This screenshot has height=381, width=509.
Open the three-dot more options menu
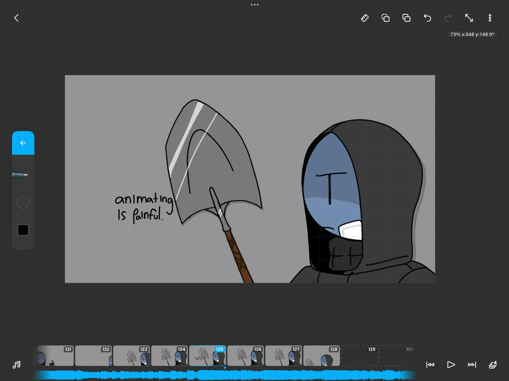[490, 18]
